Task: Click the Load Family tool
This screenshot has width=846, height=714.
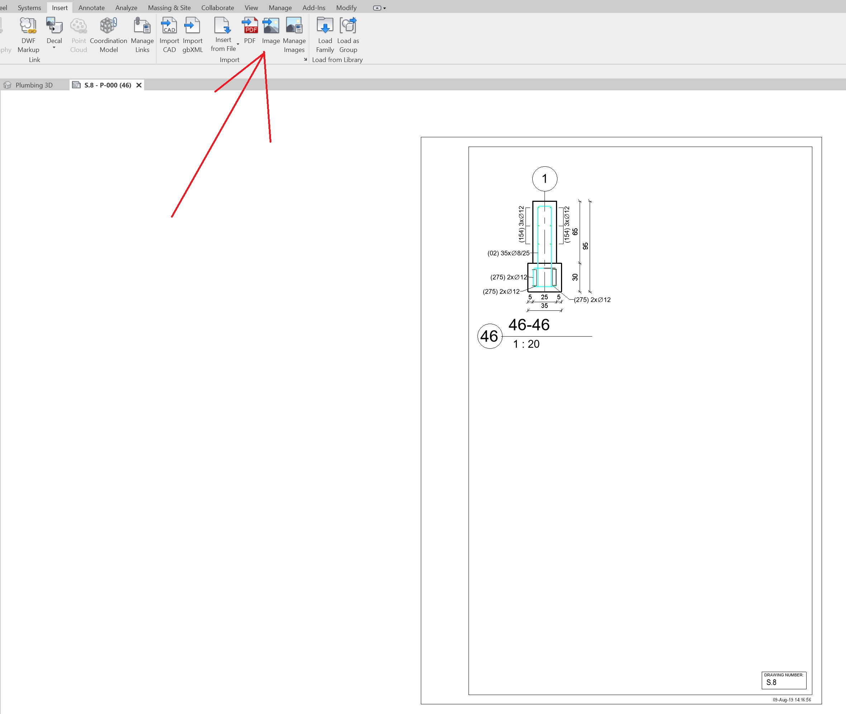Action: 325,34
